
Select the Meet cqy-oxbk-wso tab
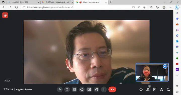[x=91, y=2]
